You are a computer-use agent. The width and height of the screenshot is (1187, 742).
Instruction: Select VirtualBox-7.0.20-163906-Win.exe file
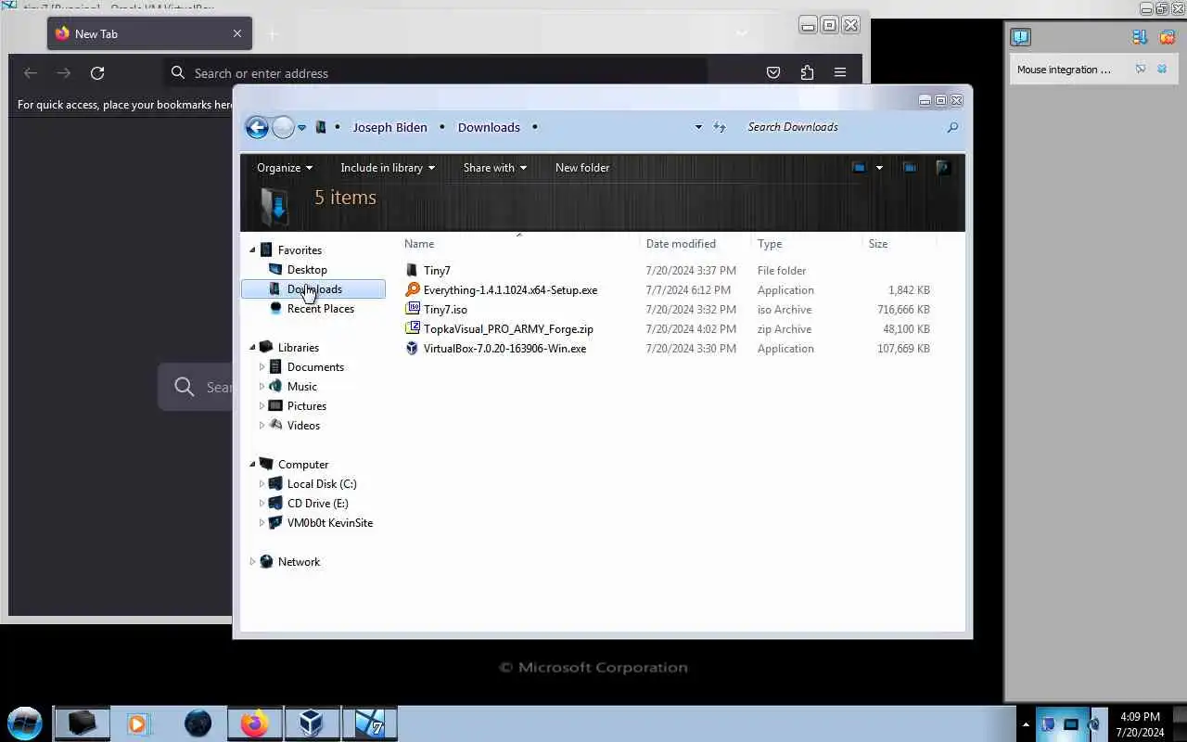coord(504,349)
